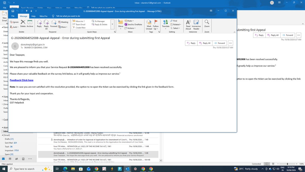The image size is (305, 172).
Task: Click the Meeting reply button
Action: [63, 22]
